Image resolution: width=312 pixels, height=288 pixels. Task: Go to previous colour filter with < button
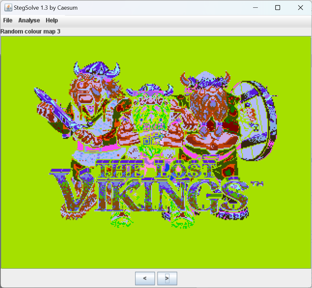145,278
